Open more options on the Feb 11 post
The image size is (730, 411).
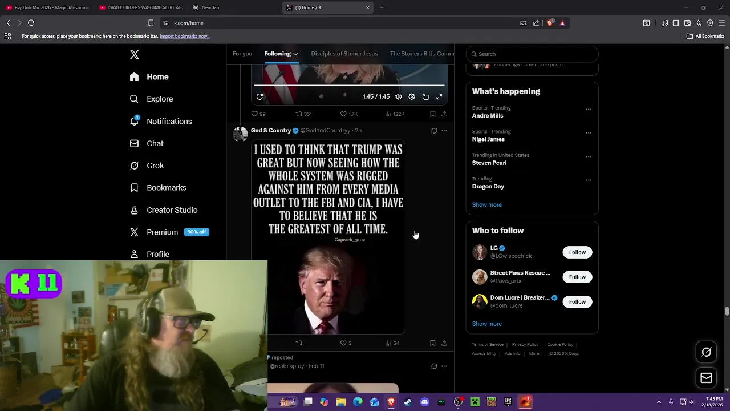[444, 366]
